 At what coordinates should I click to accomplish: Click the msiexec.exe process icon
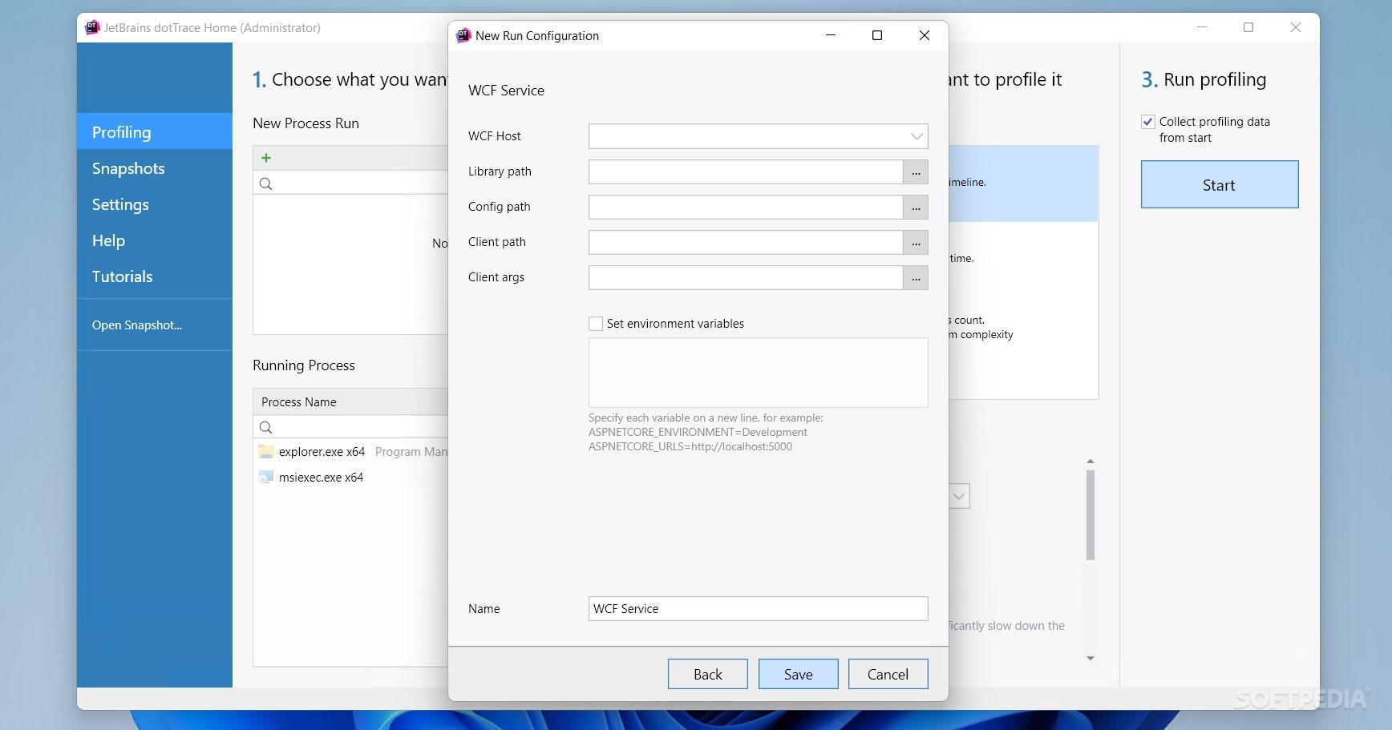pos(266,477)
